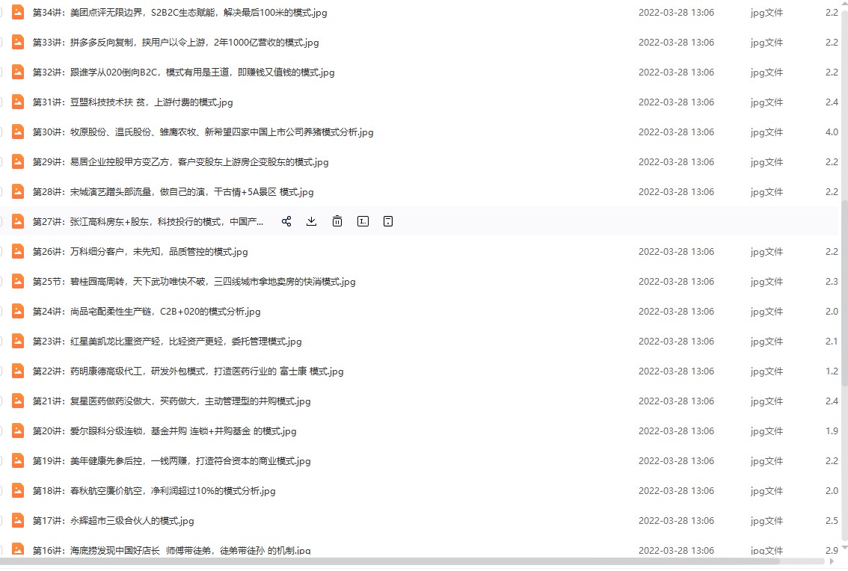The height and width of the screenshot is (571, 848).
Task: Click the image icon of 第27讲 file
Action: pos(18,221)
